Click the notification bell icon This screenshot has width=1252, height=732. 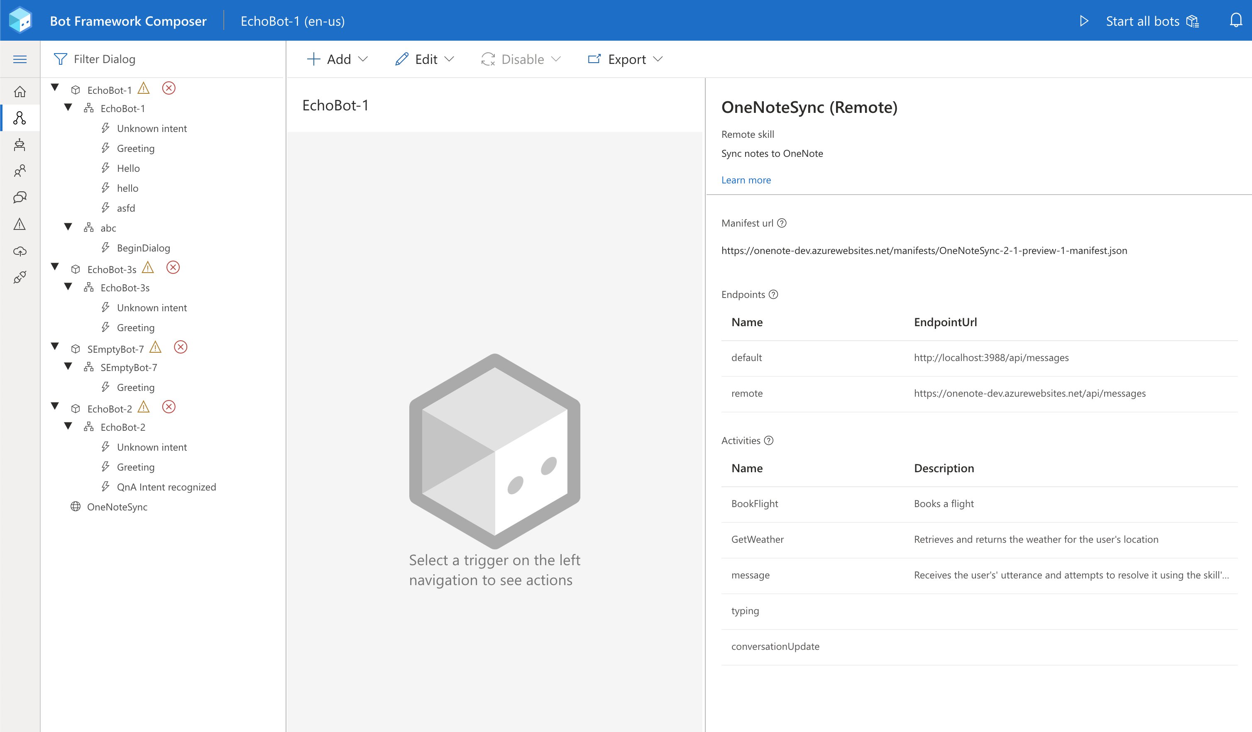(x=1236, y=21)
